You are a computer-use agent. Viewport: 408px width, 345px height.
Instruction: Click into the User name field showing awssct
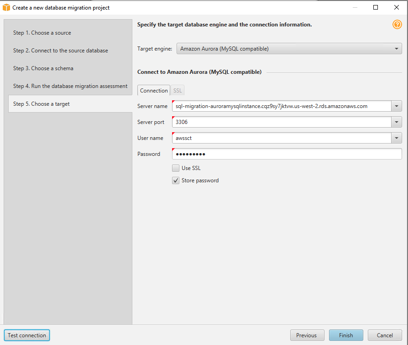pos(282,138)
